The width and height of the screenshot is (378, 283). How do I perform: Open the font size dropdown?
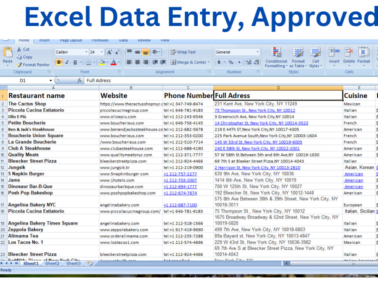[x=101, y=51]
